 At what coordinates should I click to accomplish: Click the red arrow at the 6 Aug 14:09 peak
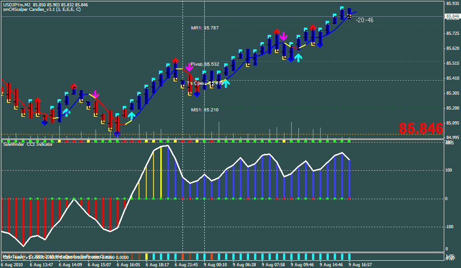coord(73,85)
